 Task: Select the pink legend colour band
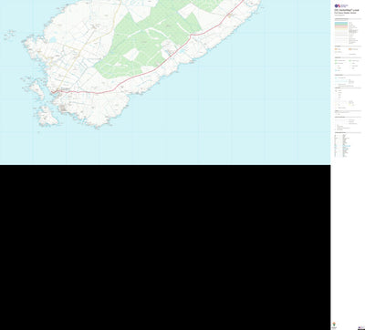click(x=341, y=26)
